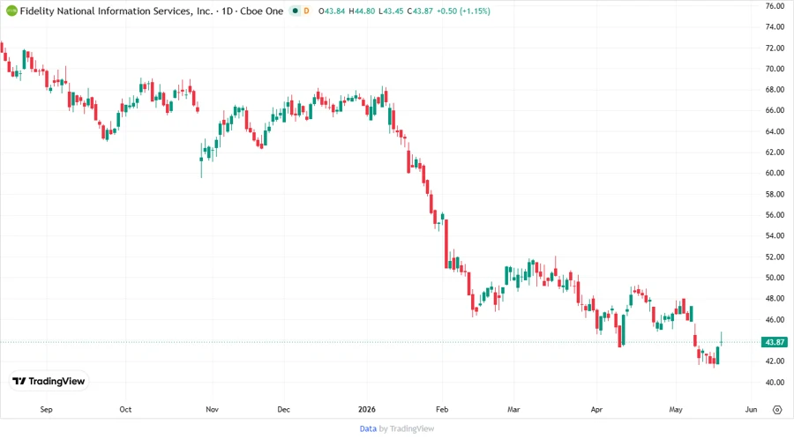Image resolution: width=794 pixels, height=439 pixels.
Task: Click the low value L43.45
Action: [x=391, y=11]
